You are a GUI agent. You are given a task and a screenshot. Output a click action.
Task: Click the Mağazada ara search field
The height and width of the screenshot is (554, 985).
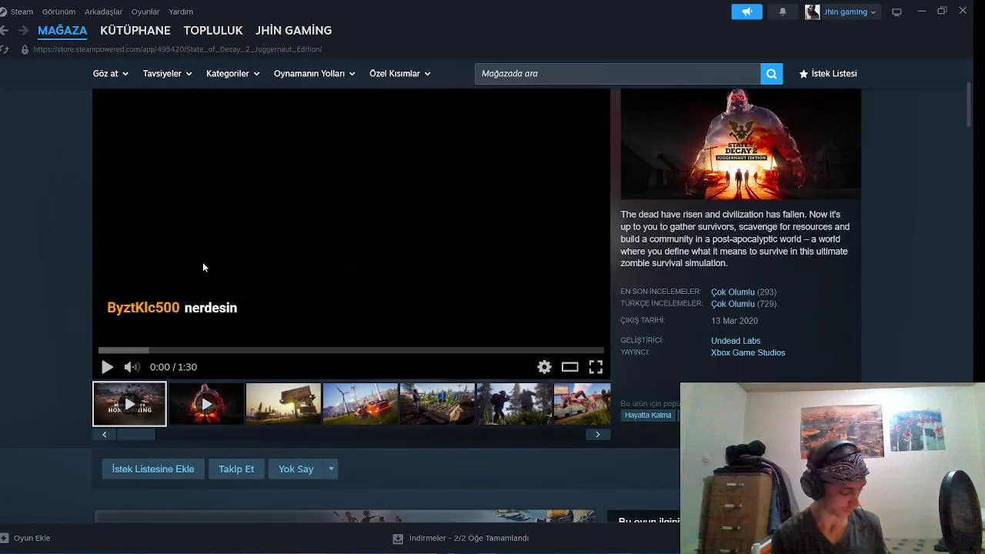(x=617, y=74)
